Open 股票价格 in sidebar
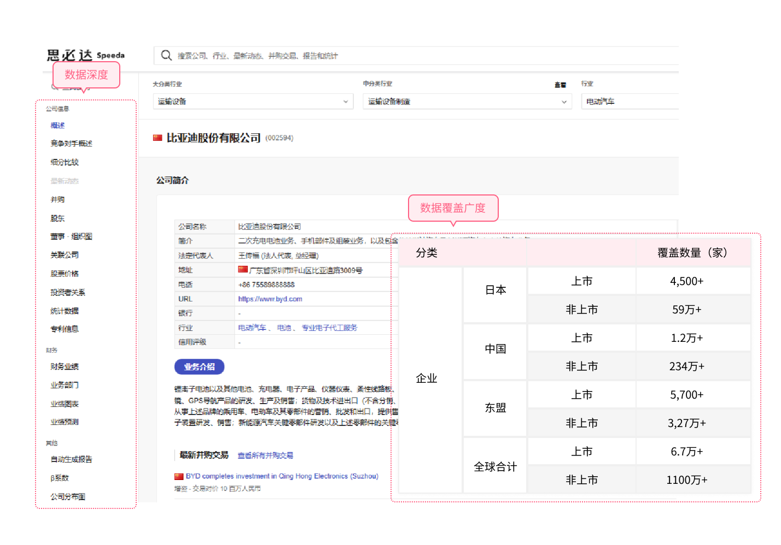Viewport: 781px width, 545px height. (65, 274)
